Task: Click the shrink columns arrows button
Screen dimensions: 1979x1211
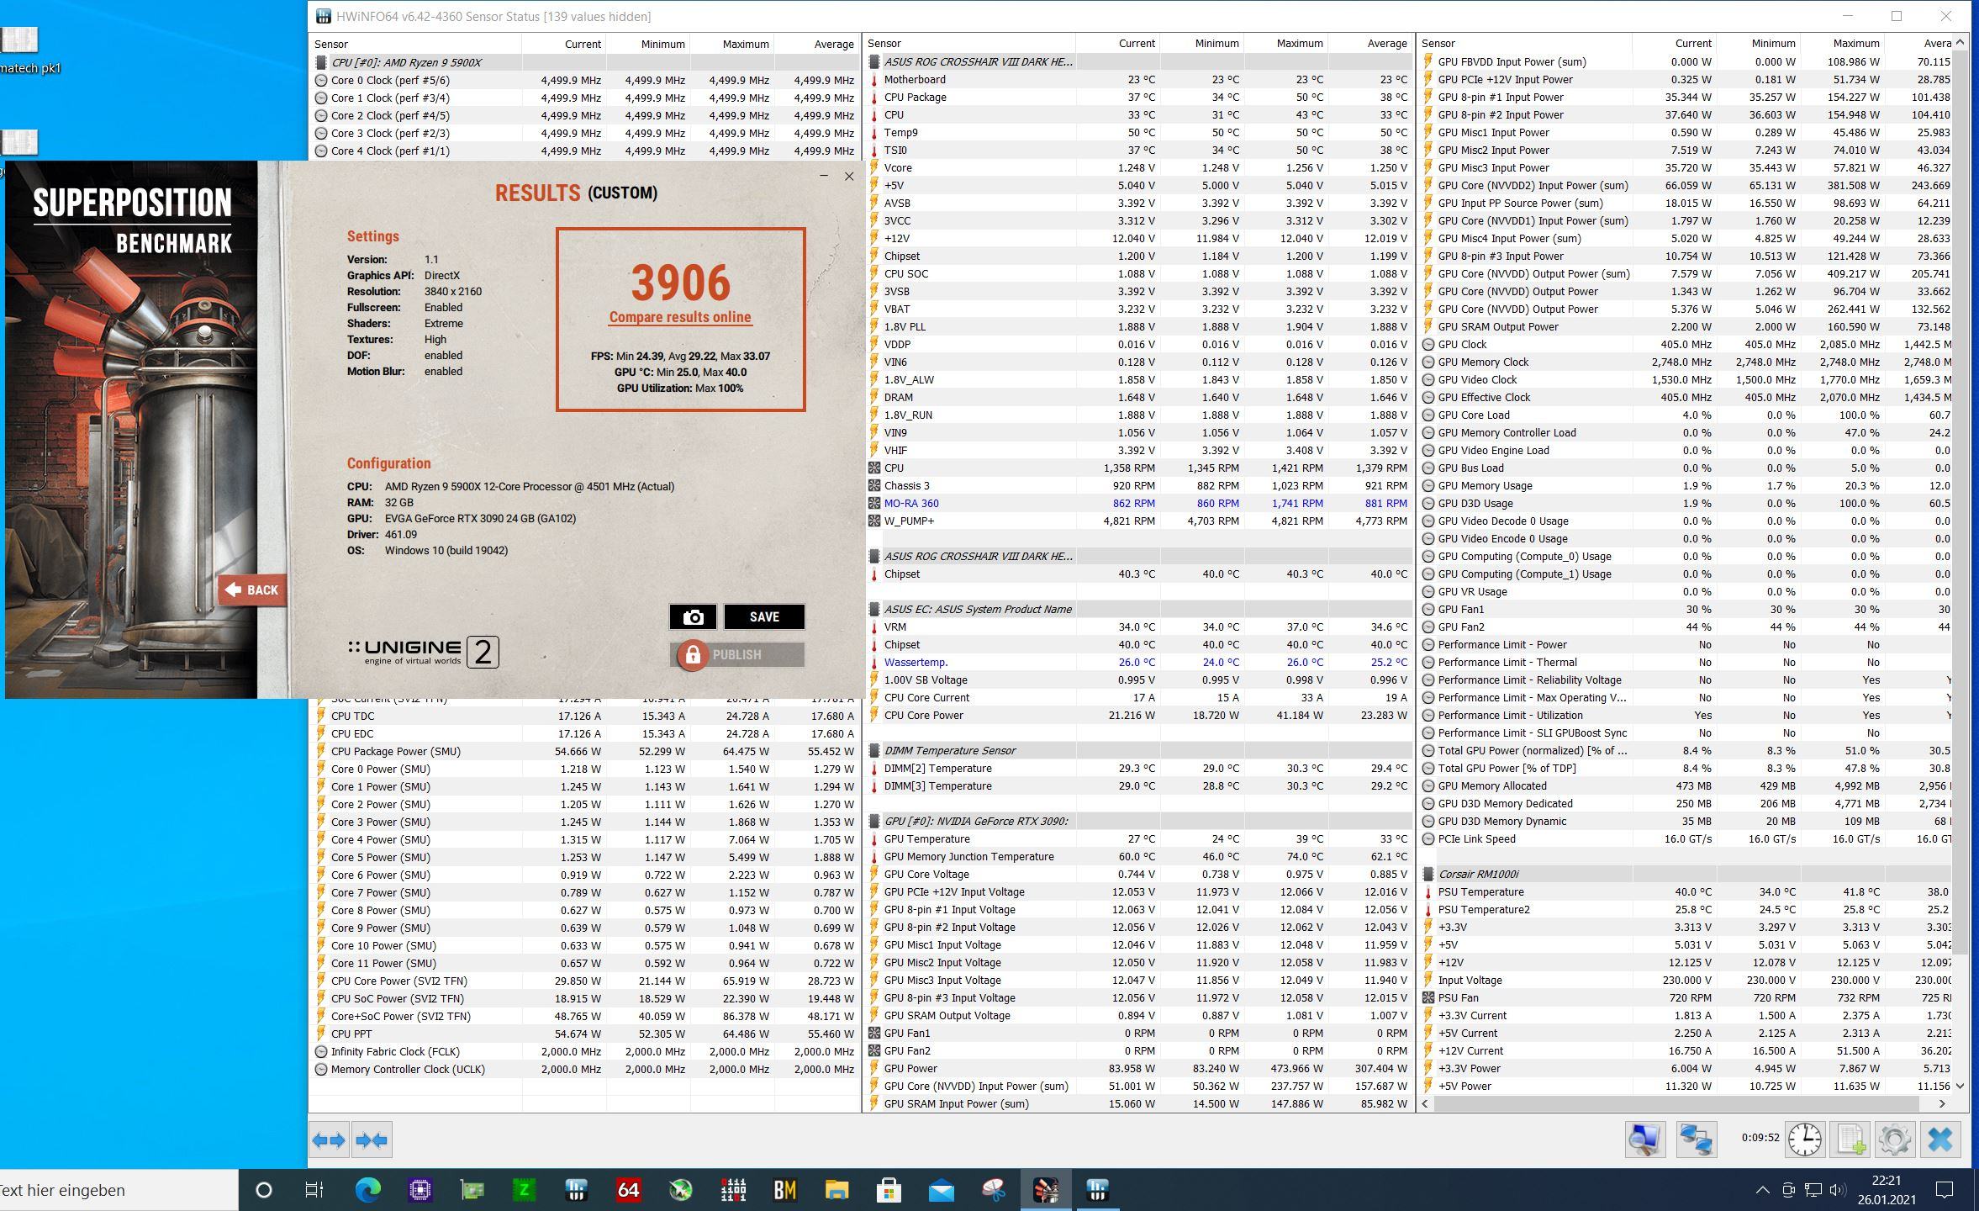Action: (372, 1140)
